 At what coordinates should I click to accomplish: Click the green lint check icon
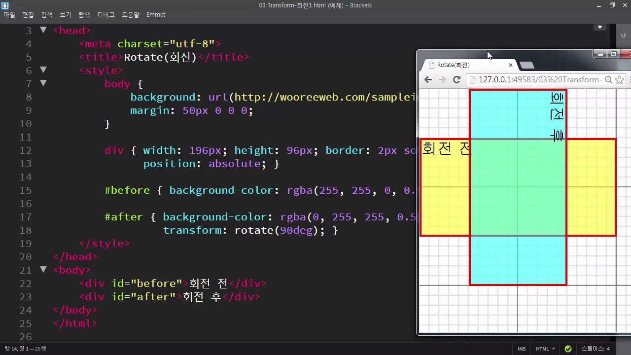568,349
